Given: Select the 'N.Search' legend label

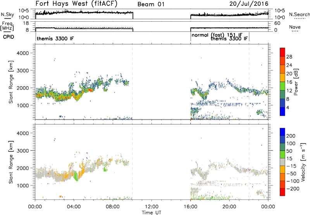Looking at the screenshot, I should pos(300,14).
